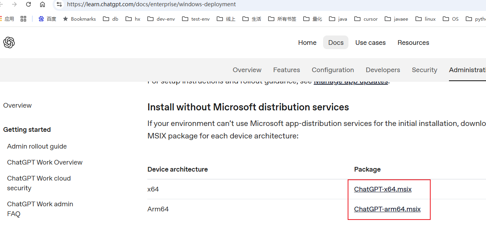This screenshot has height=225, width=486.
Task: Open ChatGPT Work Overview sidebar link
Action: tap(45, 162)
